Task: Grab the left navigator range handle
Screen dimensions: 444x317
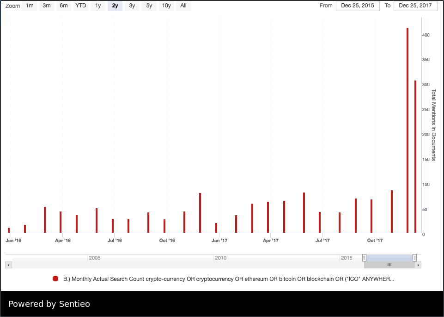Action: click(364, 258)
